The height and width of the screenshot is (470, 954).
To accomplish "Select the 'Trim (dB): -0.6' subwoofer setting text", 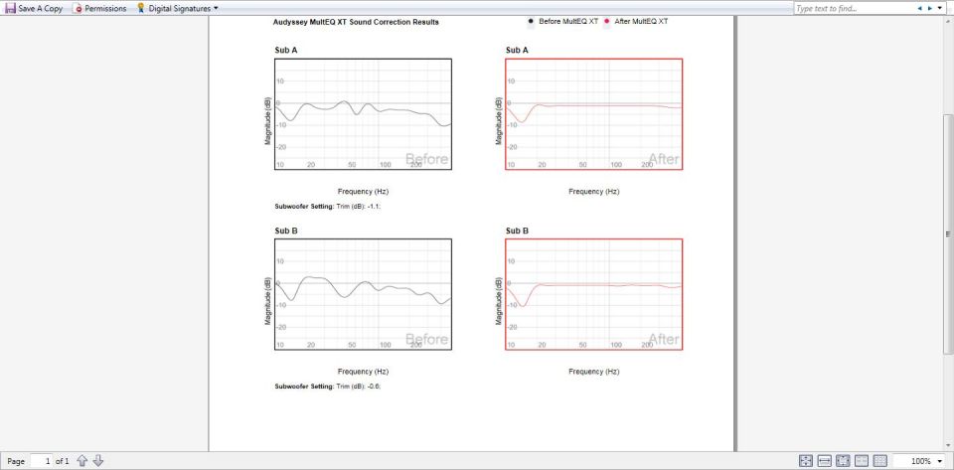I will (x=359, y=387).
